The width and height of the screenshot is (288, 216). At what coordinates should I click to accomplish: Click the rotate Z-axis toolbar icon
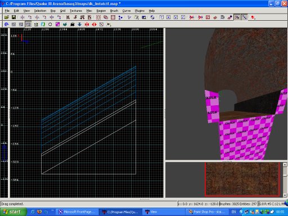pos(59,17)
